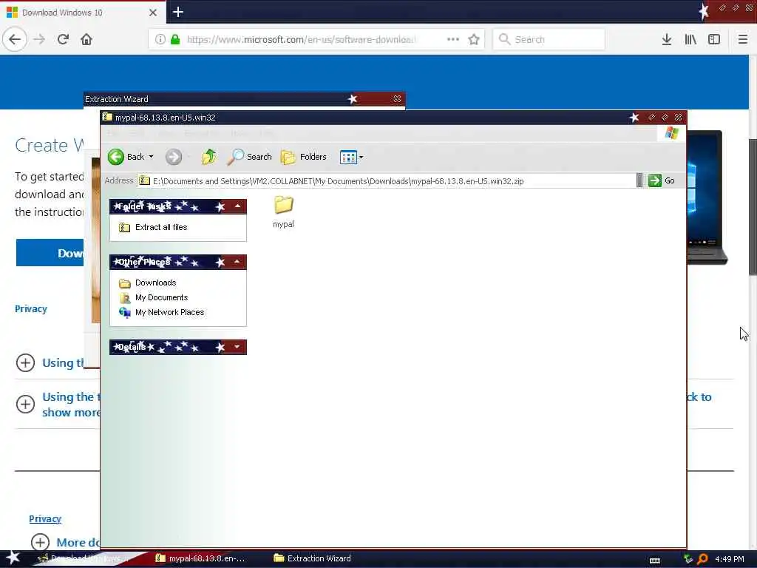This screenshot has width=757, height=568.
Task: Close the Download Windows 10 tab
Action: pyautogui.click(x=153, y=13)
